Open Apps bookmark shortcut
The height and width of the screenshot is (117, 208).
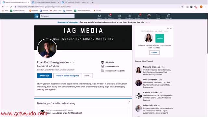[x=5, y=11]
